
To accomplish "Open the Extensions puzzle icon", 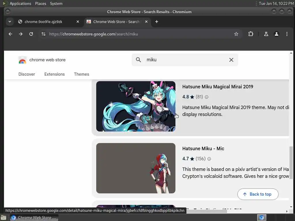I will (x=251, y=34).
